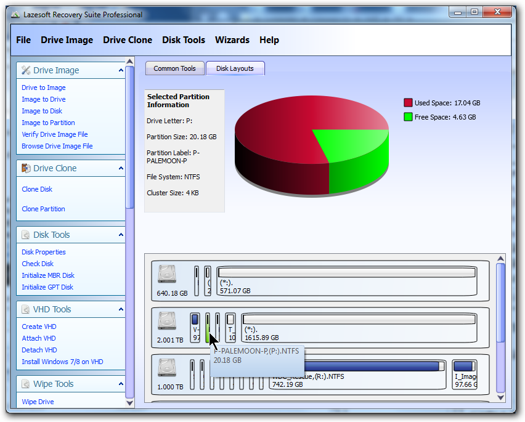Image resolution: width=525 pixels, height=422 pixels.
Task: Click the red Used Space legend swatch
Action: coord(408,103)
